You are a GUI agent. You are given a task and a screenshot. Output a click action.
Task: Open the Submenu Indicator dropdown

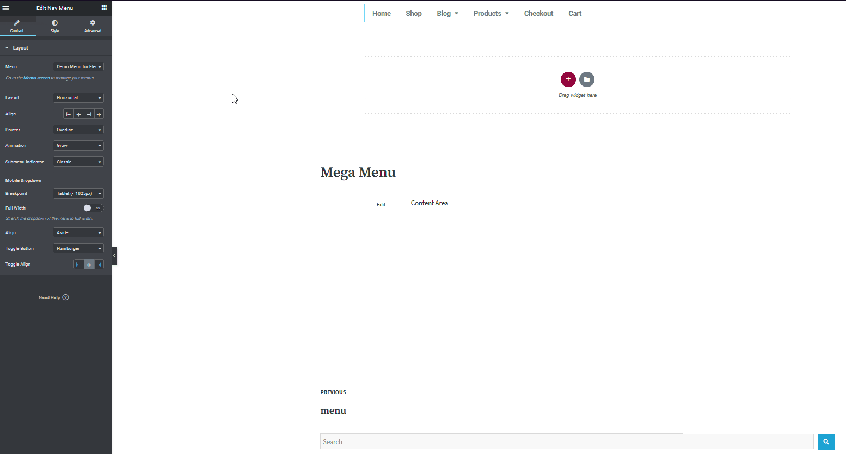click(x=78, y=161)
